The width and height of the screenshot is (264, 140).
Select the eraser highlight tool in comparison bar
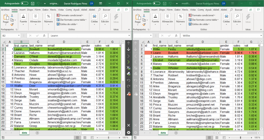(x=128, y=74)
